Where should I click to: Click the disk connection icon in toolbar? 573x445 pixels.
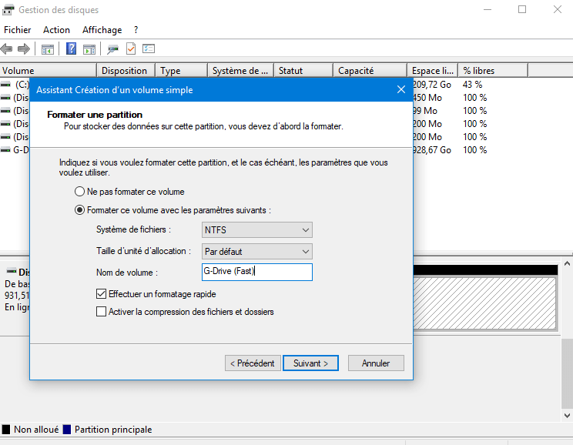113,49
